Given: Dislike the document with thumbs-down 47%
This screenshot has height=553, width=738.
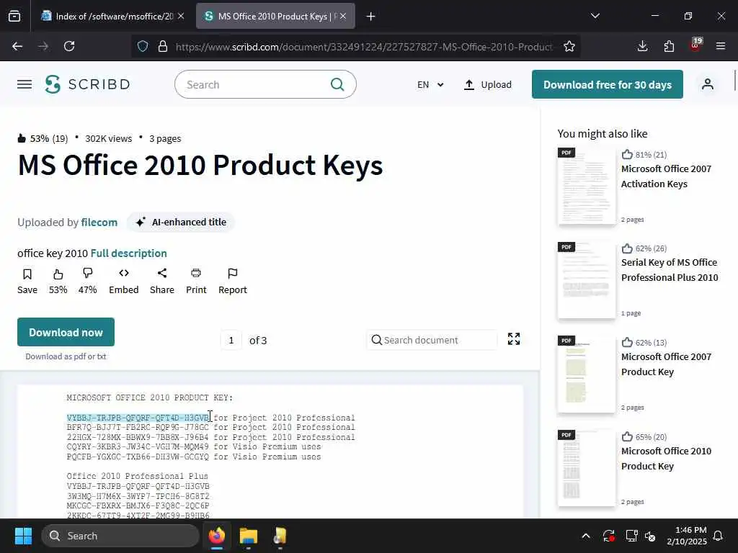Looking at the screenshot, I should pyautogui.click(x=87, y=282).
